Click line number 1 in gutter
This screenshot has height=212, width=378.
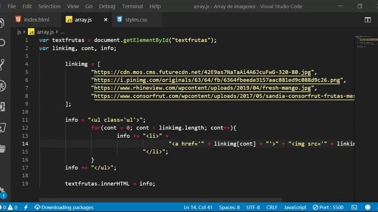click(27, 40)
